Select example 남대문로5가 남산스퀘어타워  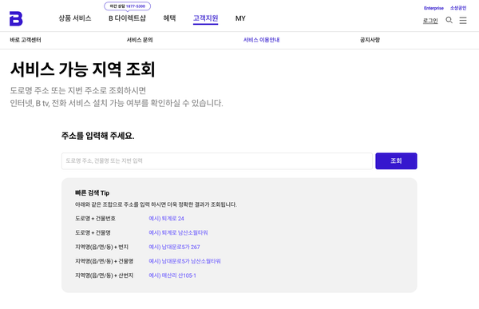[x=184, y=261]
